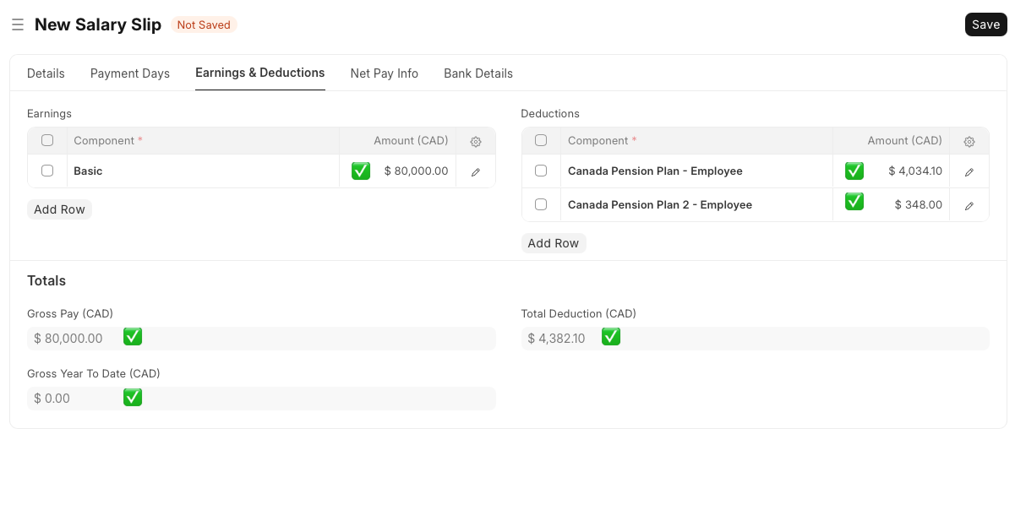Click the Gross Pay (CAD) field
This screenshot has width=1015, height=521.
pos(261,339)
